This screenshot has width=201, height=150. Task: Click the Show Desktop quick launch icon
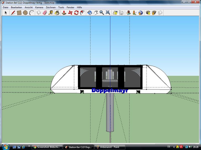click(14, 147)
